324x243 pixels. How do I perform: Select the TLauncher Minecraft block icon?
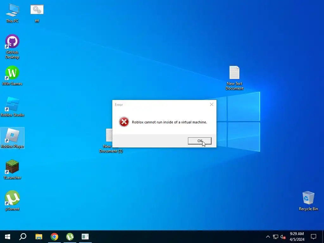click(x=12, y=166)
